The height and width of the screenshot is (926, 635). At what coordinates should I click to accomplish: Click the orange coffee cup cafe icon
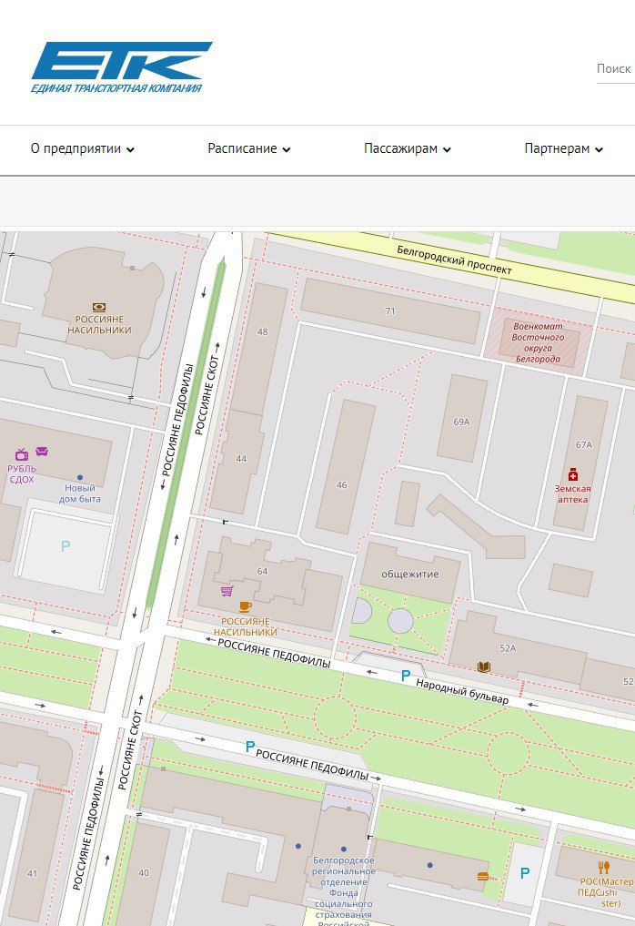[245, 606]
